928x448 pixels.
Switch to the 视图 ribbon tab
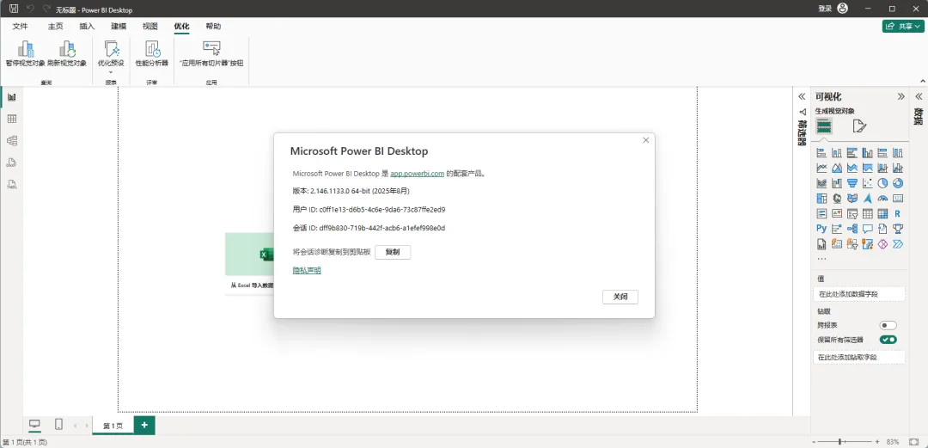pyautogui.click(x=150, y=27)
